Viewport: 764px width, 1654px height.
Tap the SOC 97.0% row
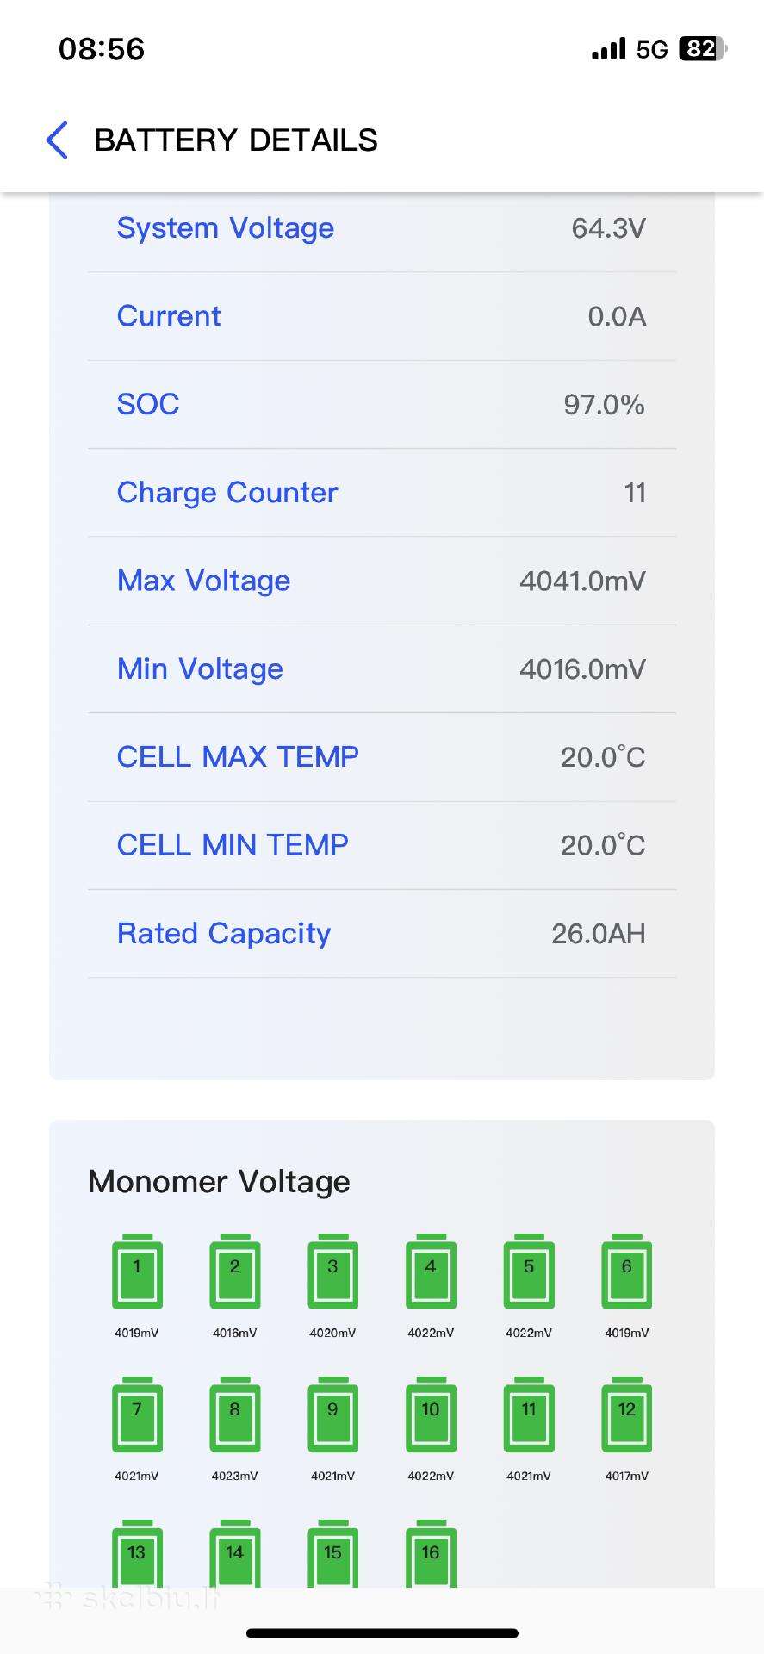coord(382,404)
